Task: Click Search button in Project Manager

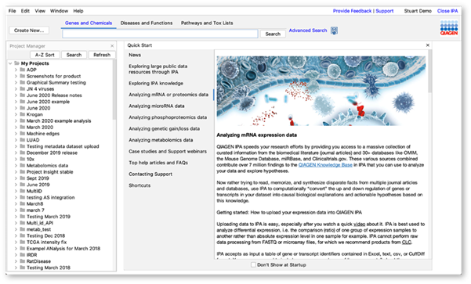Action: (74, 55)
